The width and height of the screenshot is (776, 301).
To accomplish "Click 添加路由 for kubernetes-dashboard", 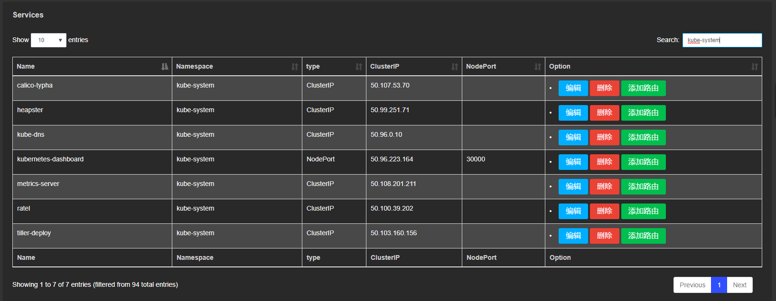I will click(643, 162).
